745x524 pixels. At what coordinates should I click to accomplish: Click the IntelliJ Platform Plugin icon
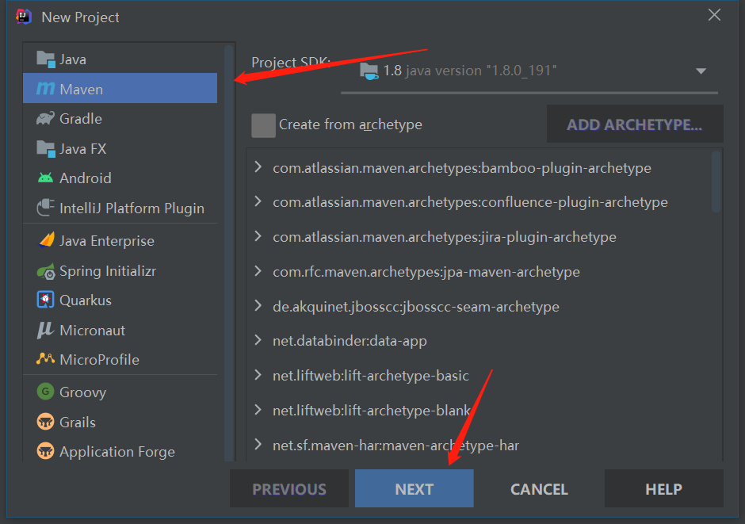[46, 208]
